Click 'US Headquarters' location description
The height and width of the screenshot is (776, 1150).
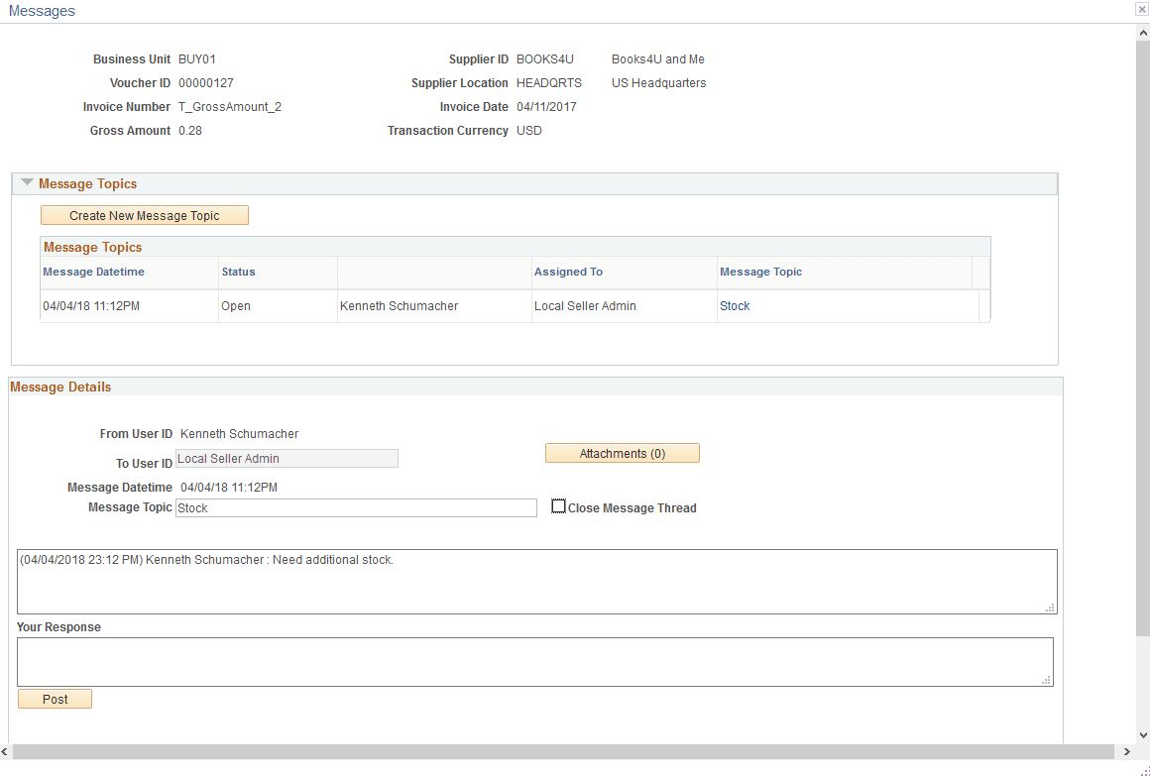[658, 83]
